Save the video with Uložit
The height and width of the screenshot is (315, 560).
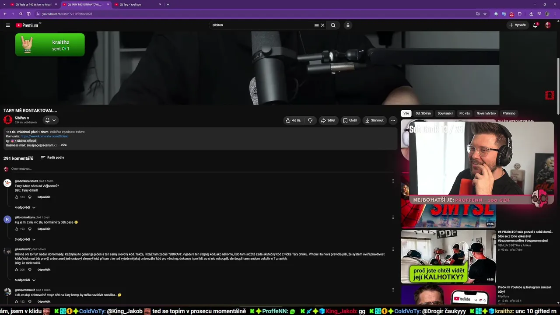[350, 120]
